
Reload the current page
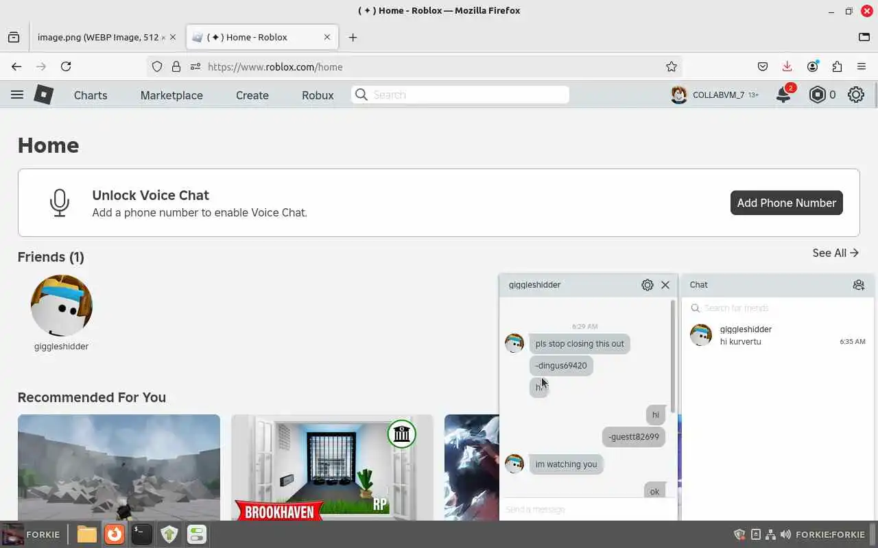point(66,66)
